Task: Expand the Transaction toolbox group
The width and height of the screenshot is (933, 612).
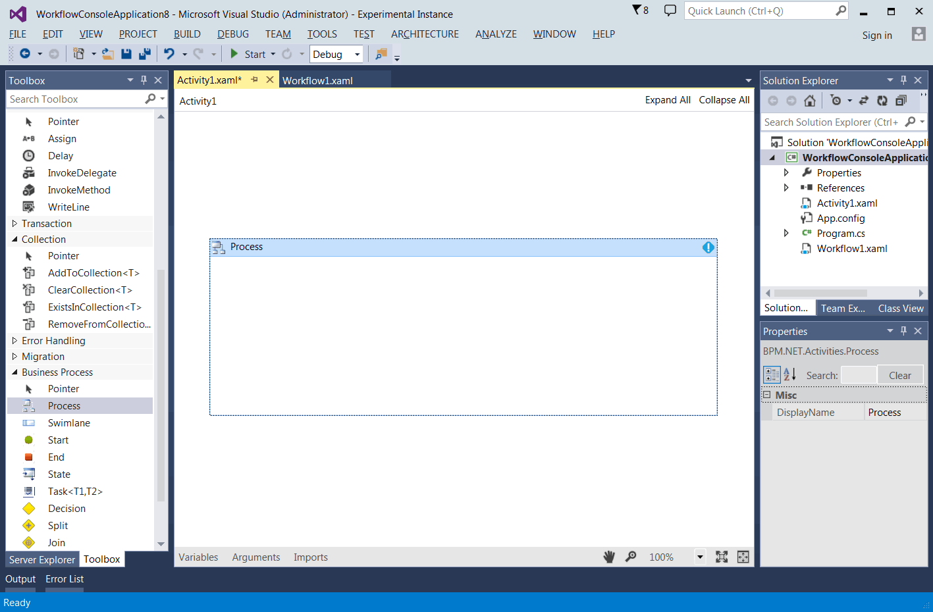Action: click(14, 224)
